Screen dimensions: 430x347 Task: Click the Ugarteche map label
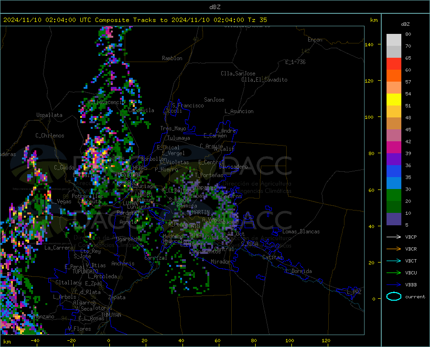pyautogui.click(x=129, y=239)
